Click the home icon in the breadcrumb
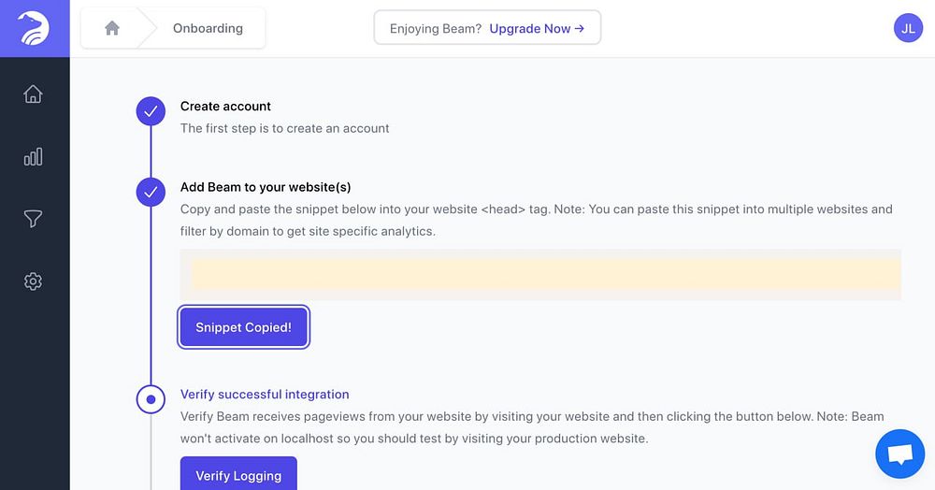The width and height of the screenshot is (935, 490). tap(112, 28)
